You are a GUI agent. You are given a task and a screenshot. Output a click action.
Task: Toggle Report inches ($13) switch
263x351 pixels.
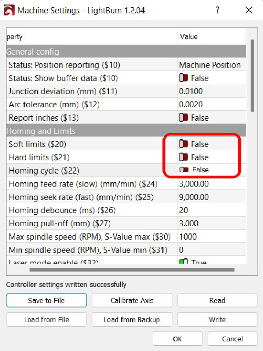coord(184,118)
